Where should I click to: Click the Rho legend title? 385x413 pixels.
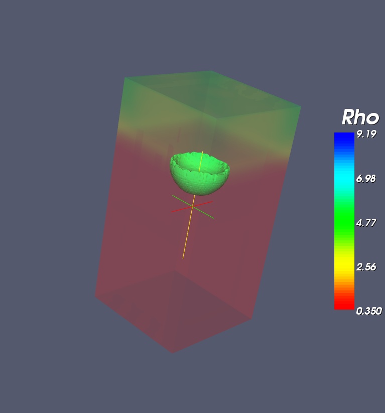pyautogui.click(x=360, y=117)
